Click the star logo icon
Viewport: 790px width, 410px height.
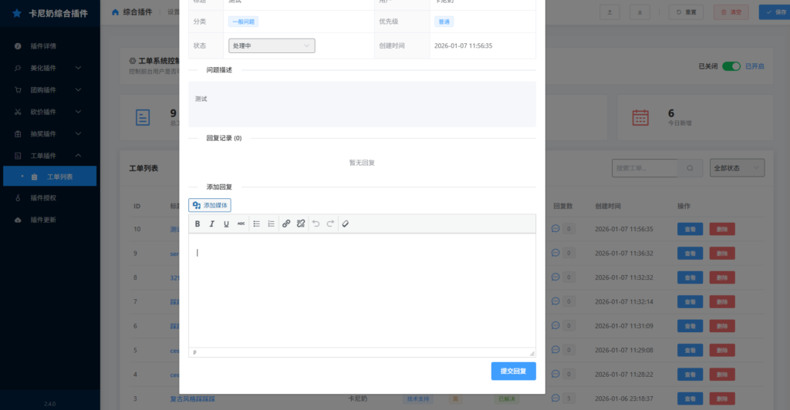coord(17,13)
